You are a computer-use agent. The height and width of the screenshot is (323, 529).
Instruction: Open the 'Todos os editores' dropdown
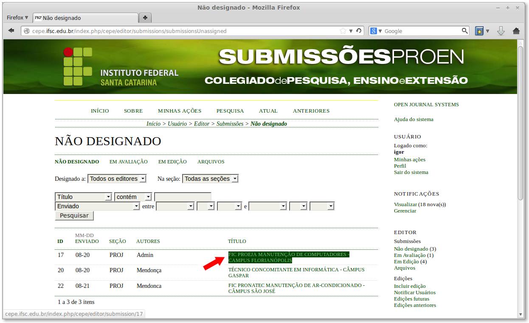[117, 178]
